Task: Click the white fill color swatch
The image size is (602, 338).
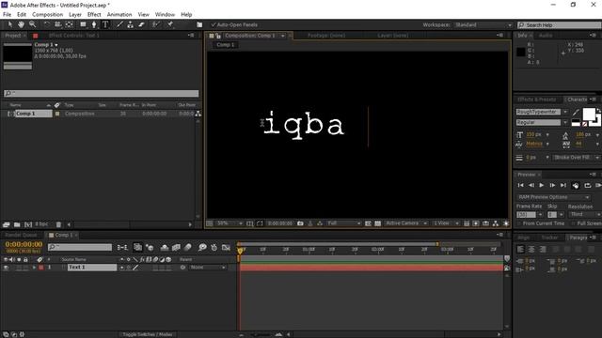Action: pos(589,115)
